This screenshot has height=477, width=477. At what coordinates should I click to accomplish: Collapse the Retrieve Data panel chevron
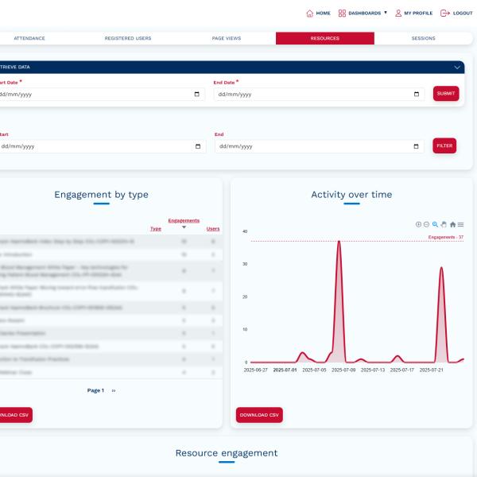click(x=456, y=68)
